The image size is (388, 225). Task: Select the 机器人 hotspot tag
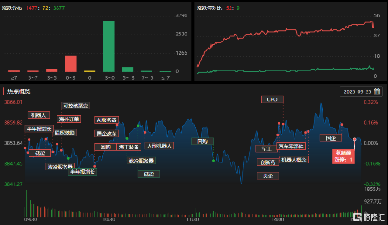point(39,115)
